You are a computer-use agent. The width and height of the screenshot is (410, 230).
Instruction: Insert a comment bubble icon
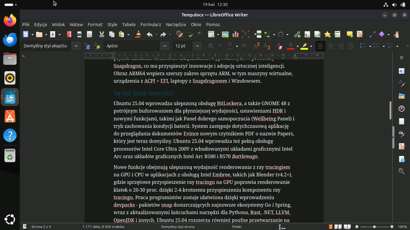pos(350,34)
